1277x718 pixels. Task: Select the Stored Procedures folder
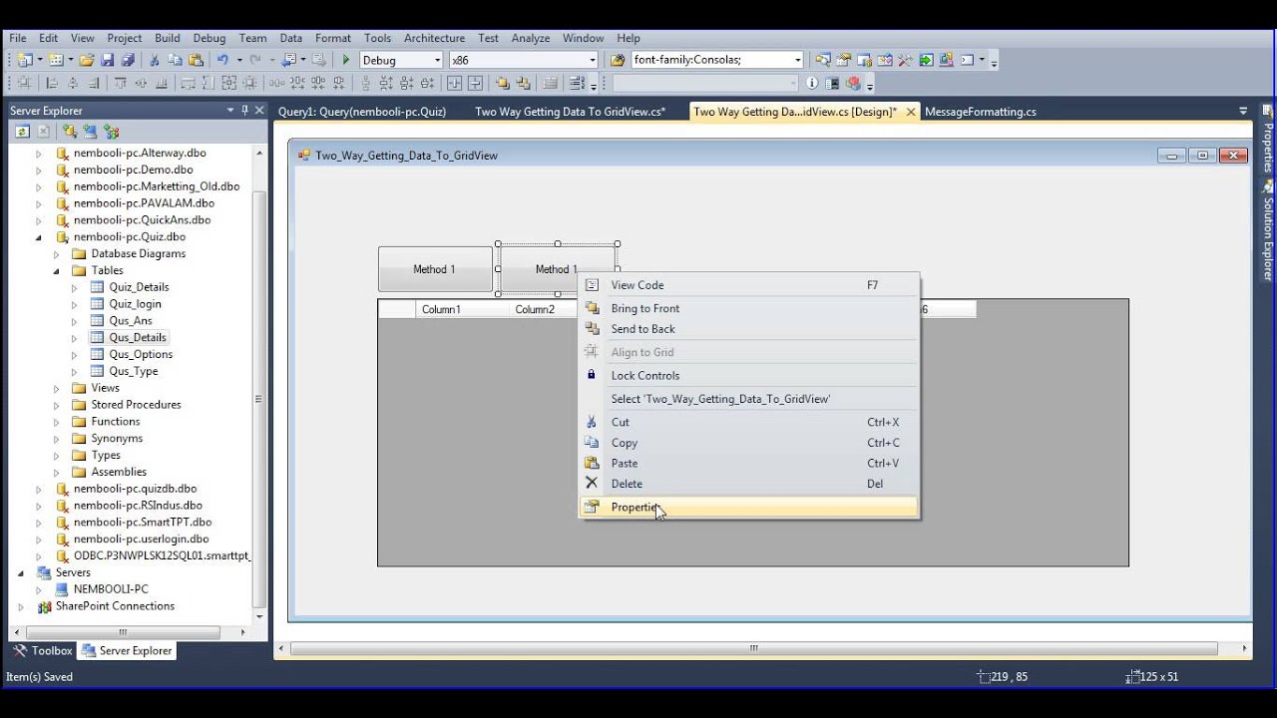point(136,405)
